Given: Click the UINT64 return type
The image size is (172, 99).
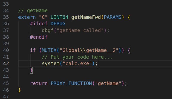Looking at the screenshot, I should click(x=59, y=17).
